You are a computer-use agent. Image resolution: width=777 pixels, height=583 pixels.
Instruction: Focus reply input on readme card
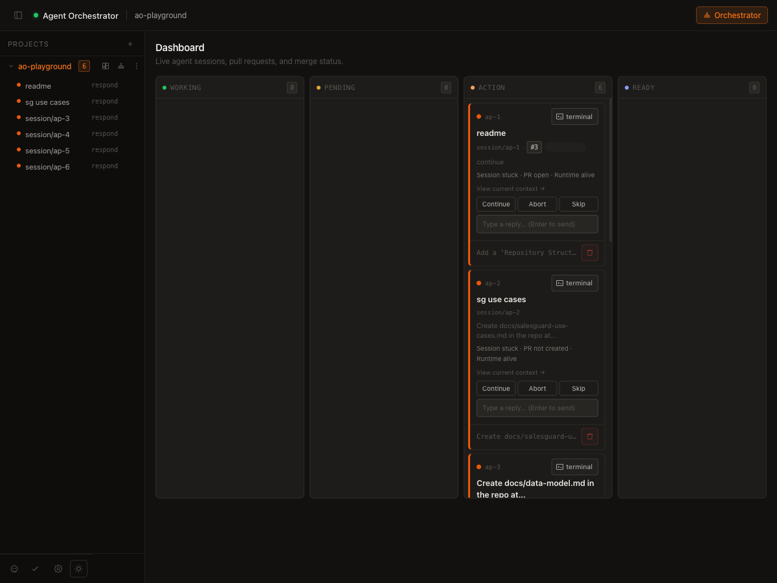537,224
